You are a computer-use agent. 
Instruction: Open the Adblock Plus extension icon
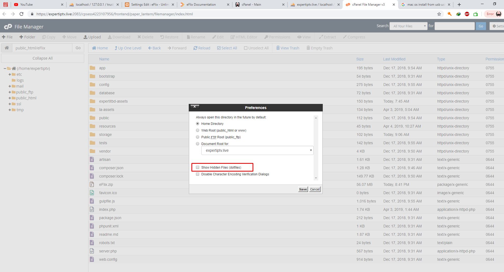tap(467, 14)
